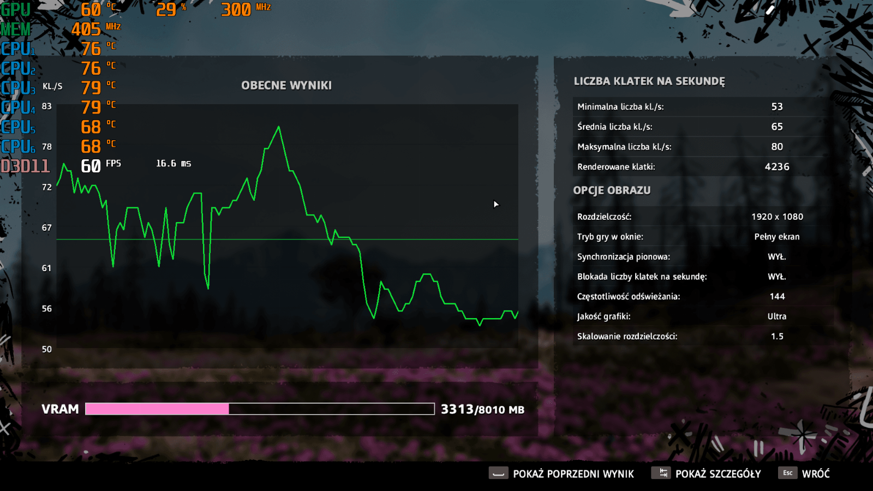Click the 16.6 ms frametime reading

tap(174, 163)
